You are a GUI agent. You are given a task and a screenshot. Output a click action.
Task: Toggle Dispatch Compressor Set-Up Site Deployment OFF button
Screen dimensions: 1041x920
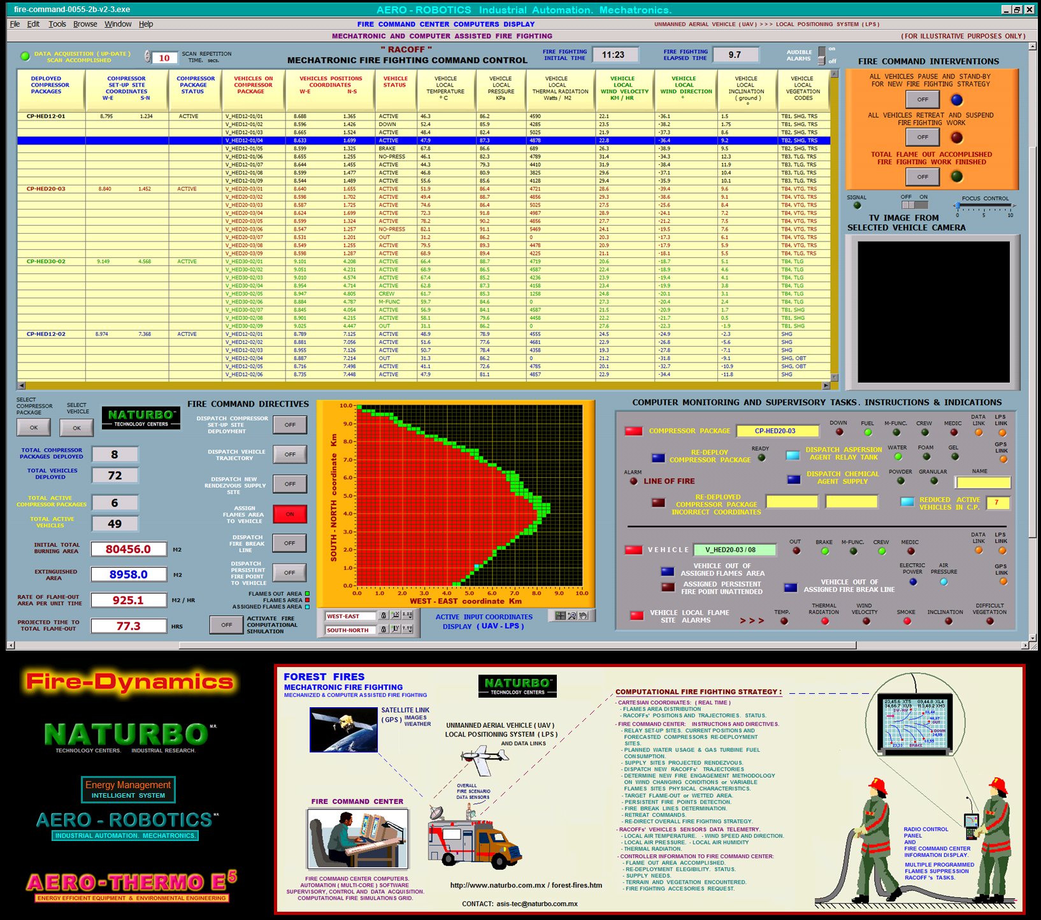point(290,425)
